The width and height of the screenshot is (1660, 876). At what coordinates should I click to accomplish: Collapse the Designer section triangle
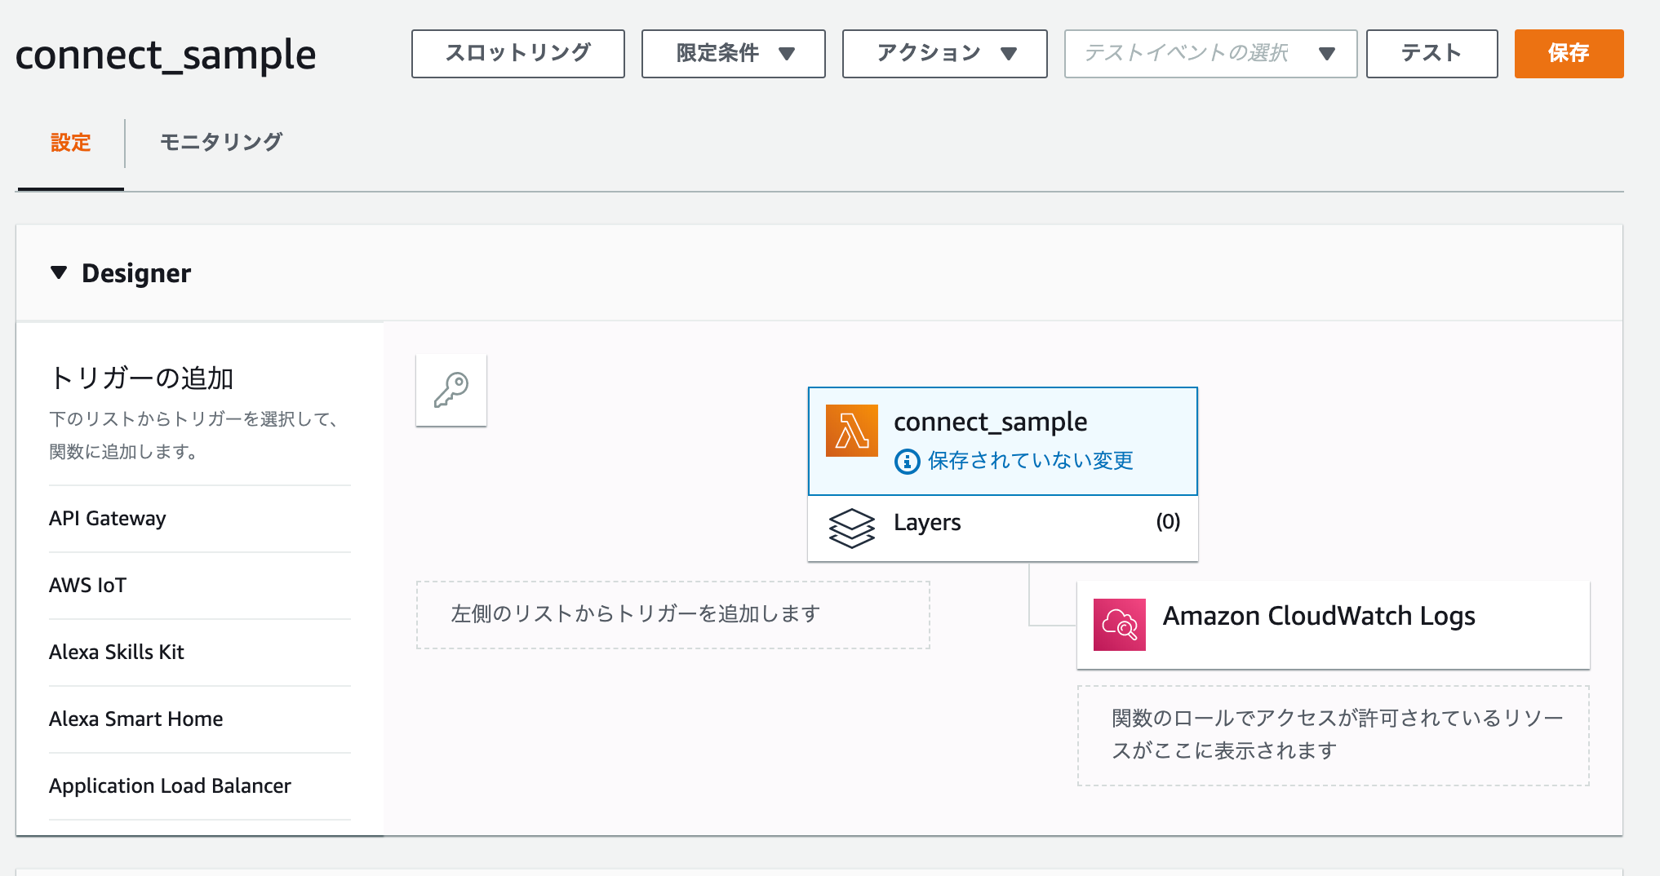pyautogui.click(x=59, y=272)
